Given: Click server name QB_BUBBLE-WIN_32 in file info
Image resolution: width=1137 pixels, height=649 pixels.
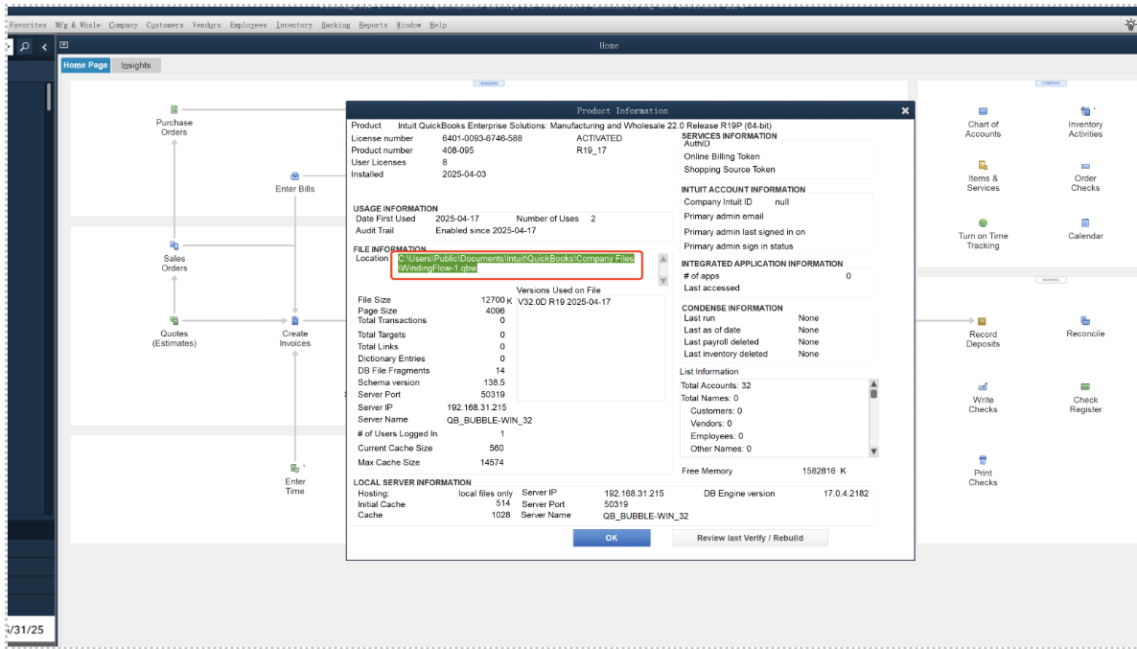Looking at the screenshot, I should pos(490,421).
